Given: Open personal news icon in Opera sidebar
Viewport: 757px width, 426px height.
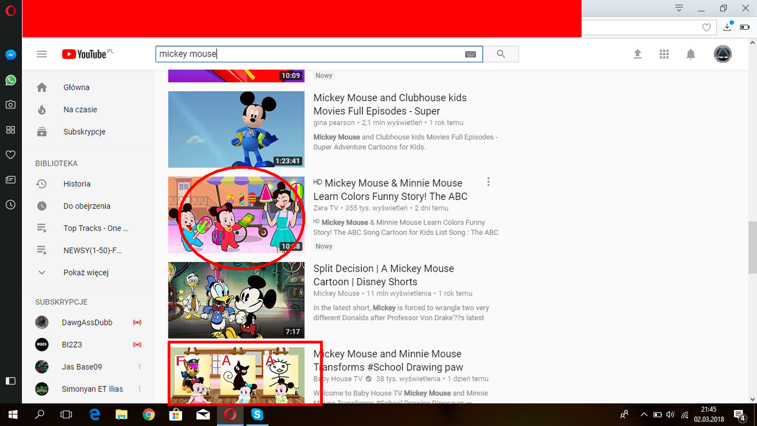Looking at the screenshot, I should [x=10, y=179].
